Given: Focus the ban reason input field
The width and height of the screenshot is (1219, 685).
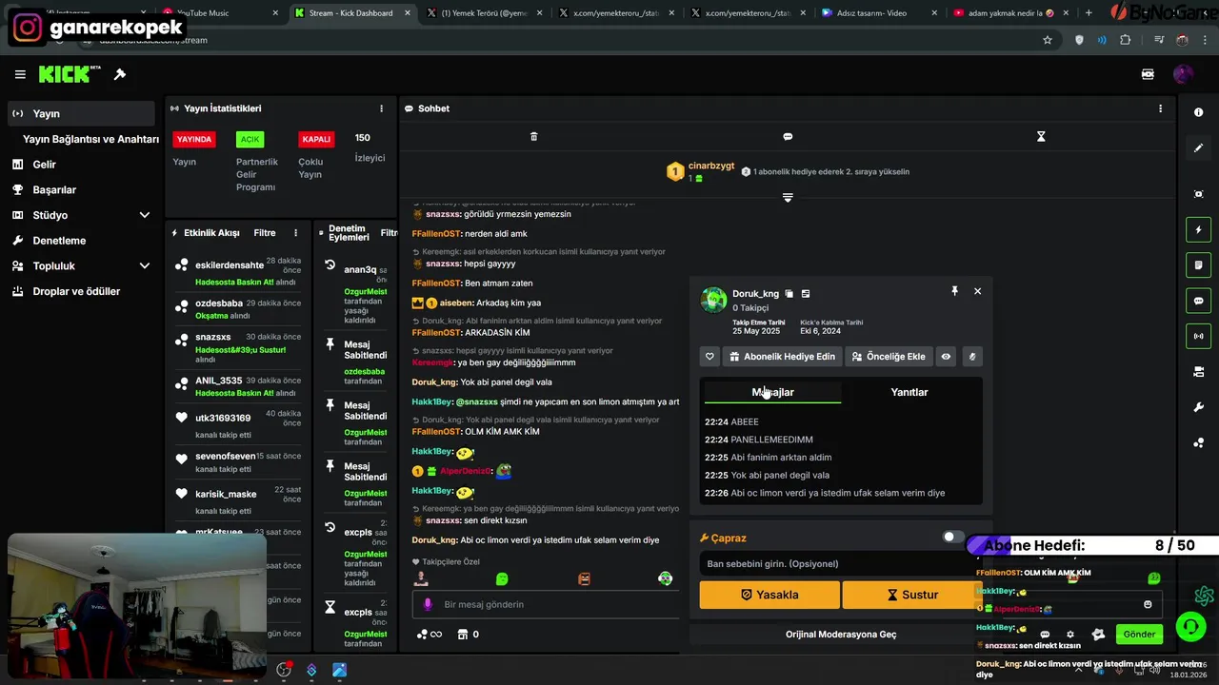Looking at the screenshot, I should [841, 563].
